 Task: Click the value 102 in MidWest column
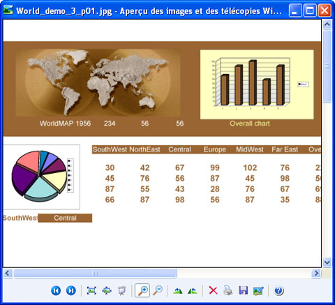tap(250, 168)
